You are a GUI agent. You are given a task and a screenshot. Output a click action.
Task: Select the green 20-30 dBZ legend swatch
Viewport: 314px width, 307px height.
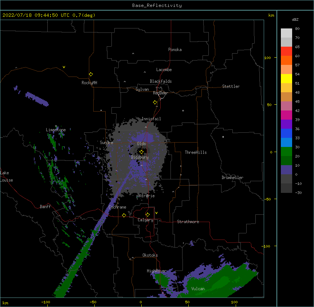pos(286,152)
